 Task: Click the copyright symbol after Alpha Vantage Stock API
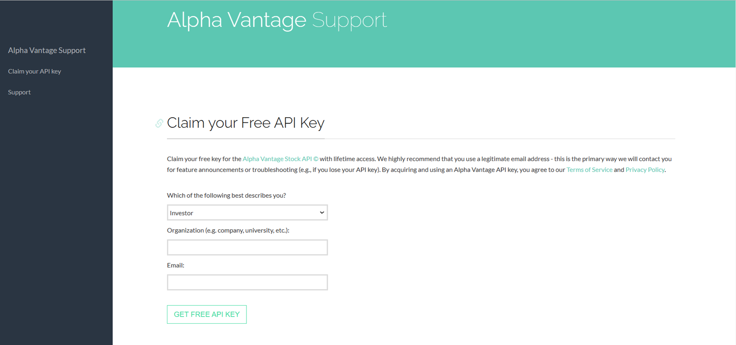[316, 159]
